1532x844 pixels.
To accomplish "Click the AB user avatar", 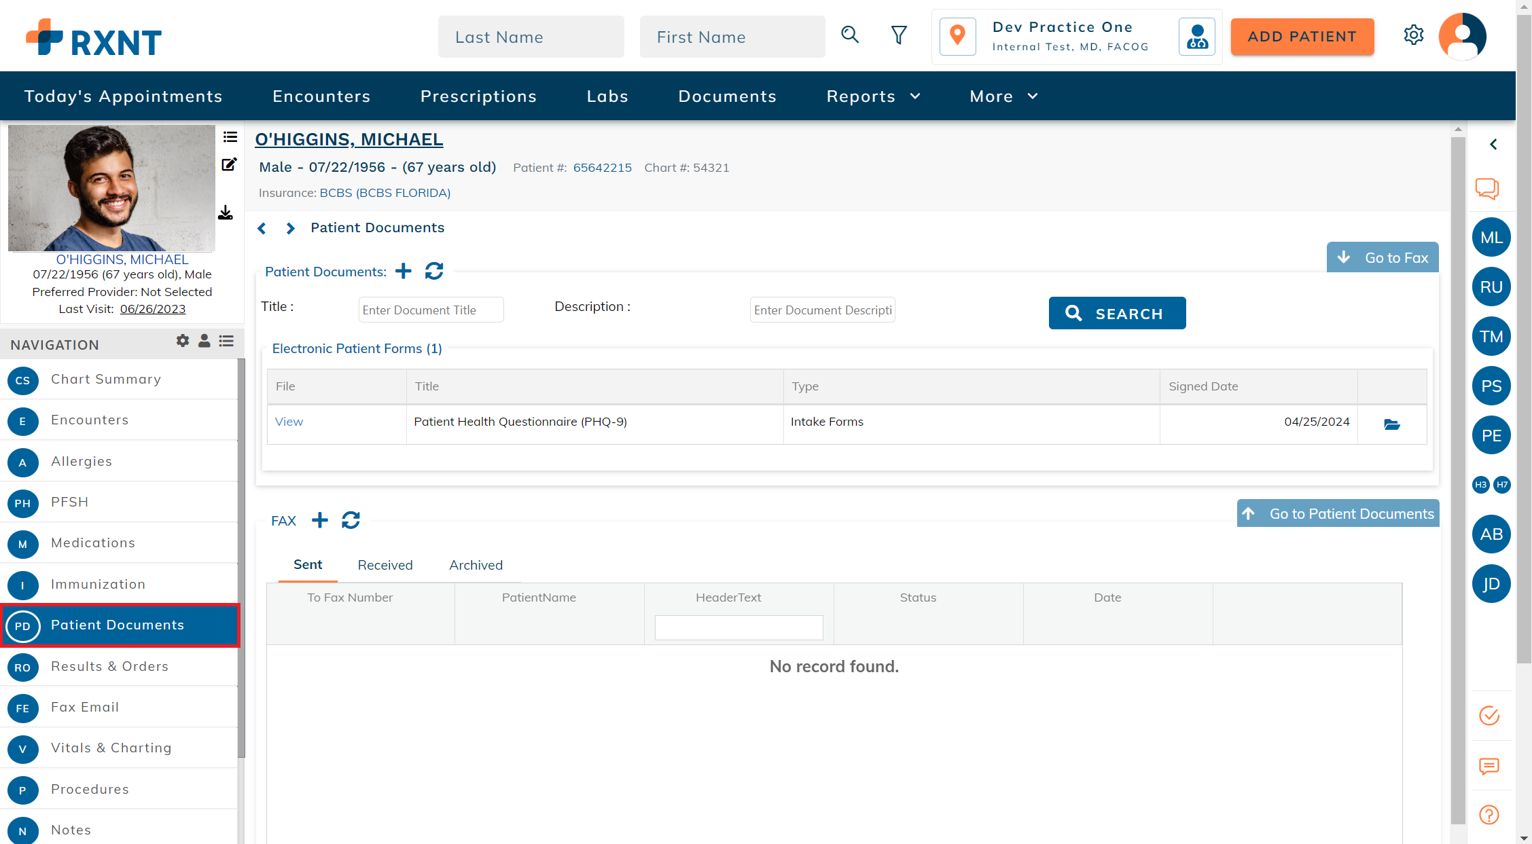I will point(1491,534).
